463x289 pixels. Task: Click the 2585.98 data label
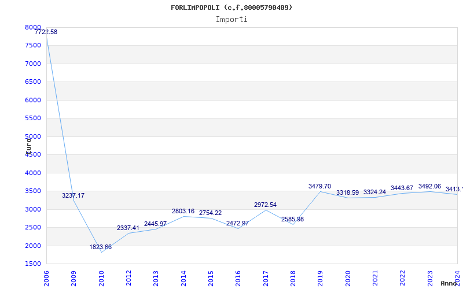292,219
